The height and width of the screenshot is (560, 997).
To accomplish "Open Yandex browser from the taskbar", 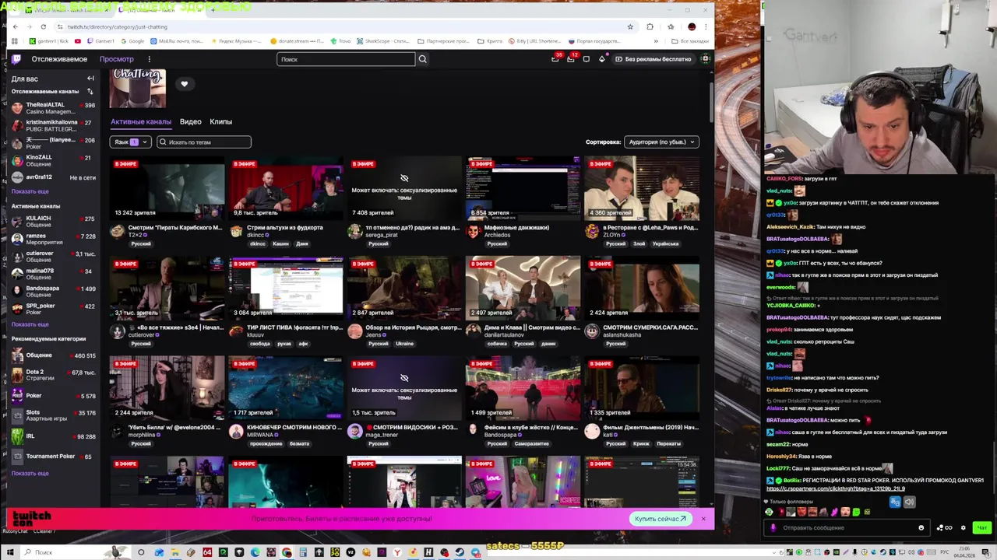I will (397, 552).
